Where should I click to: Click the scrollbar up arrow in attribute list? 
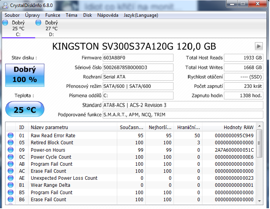coord(259,126)
